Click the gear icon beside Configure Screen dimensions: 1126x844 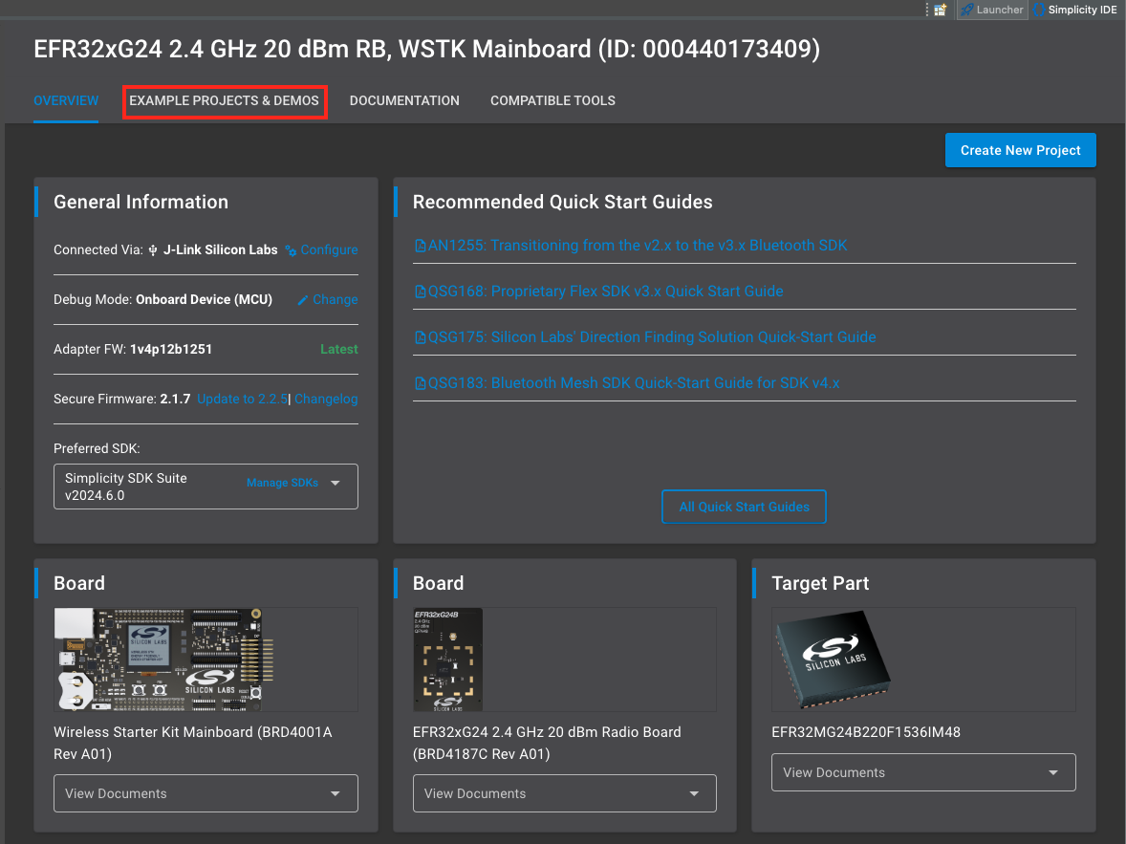tap(291, 250)
